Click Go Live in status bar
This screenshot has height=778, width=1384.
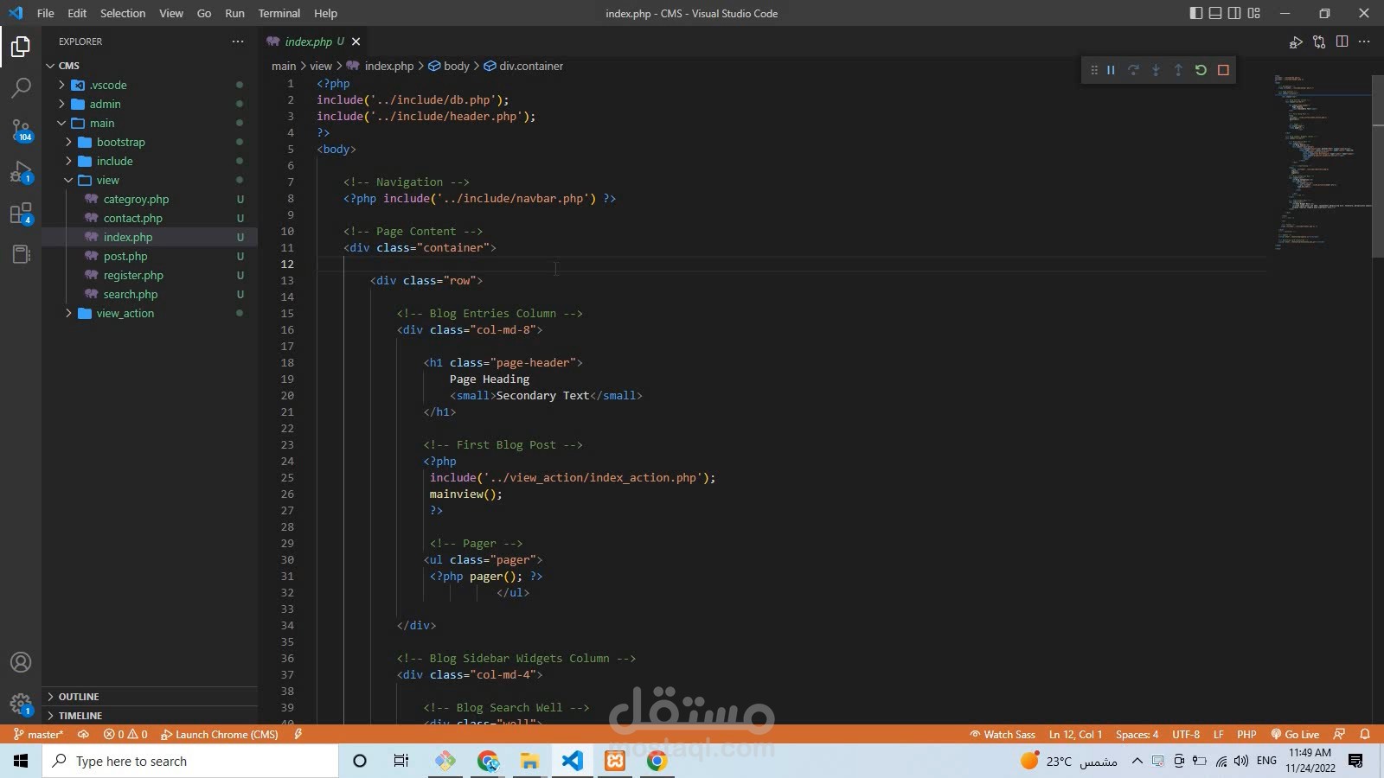pos(1295,735)
